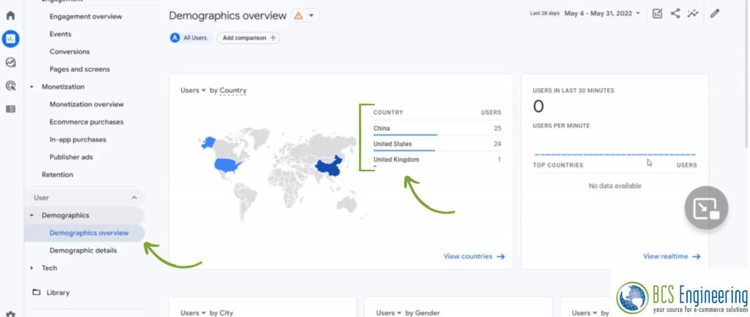Open Users dropdown in City card
Viewport: 750px width, 317px height.
coord(193,313)
